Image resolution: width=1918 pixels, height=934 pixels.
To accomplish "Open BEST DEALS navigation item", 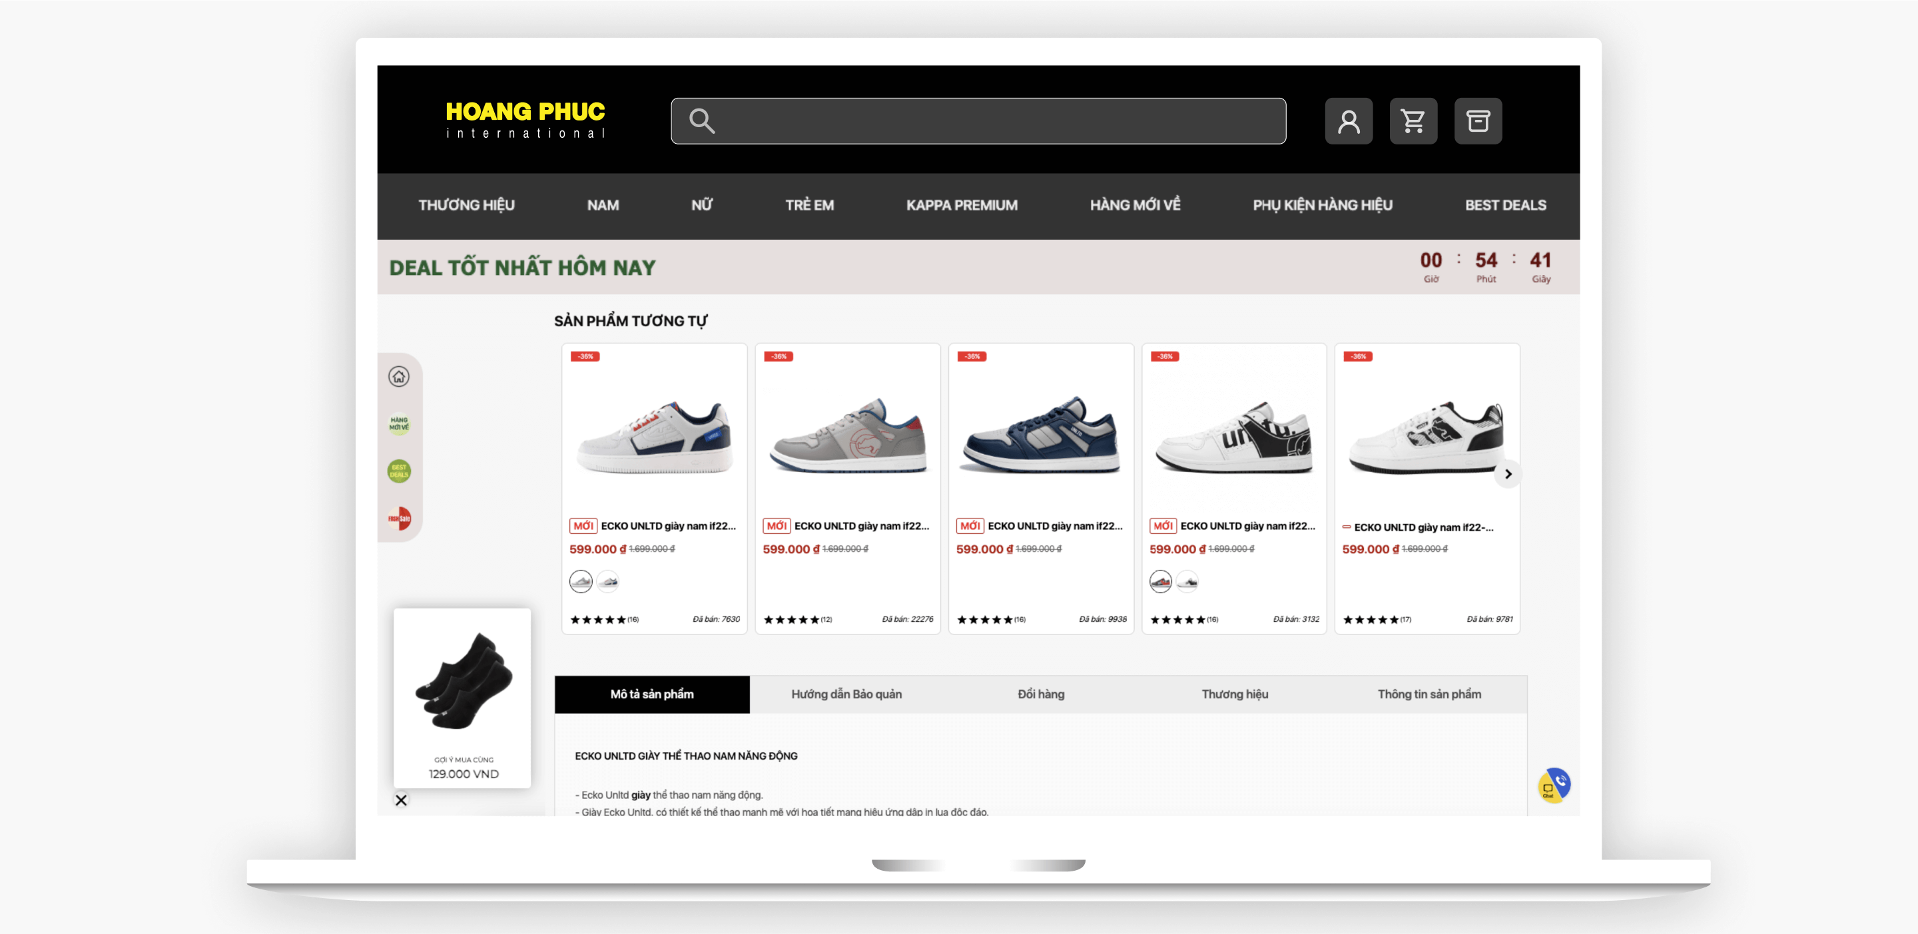I will 1505,206.
